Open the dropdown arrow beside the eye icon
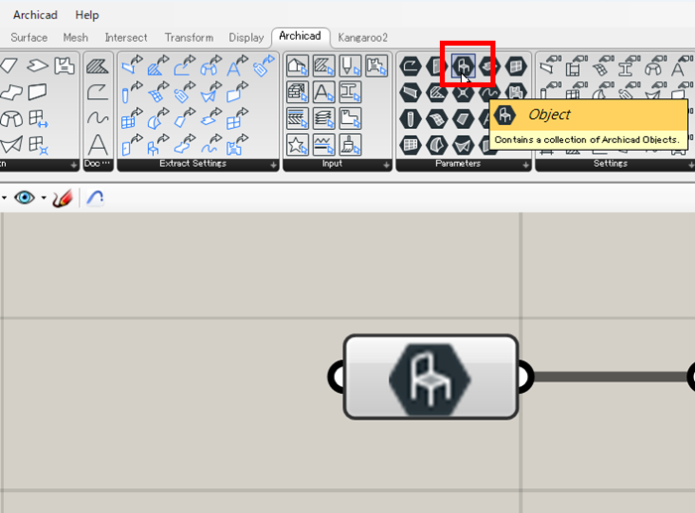The height and width of the screenshot is (513, 695). [x=44, y=197]
